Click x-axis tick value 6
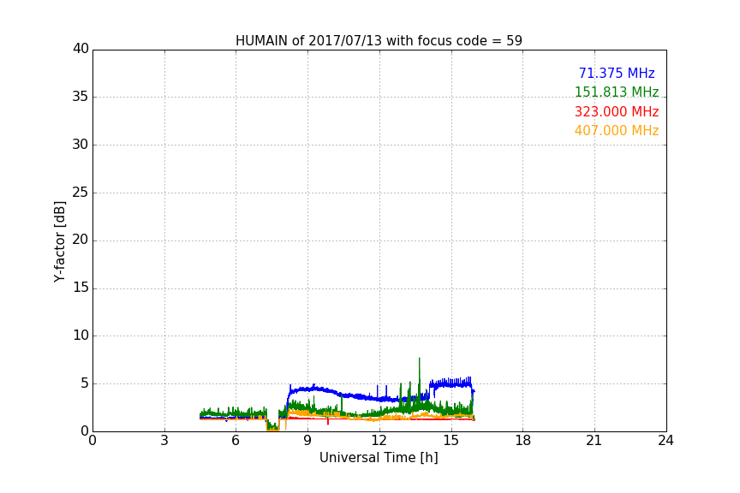The width and height of the screenshot is (740, 493). pos(236,441)
